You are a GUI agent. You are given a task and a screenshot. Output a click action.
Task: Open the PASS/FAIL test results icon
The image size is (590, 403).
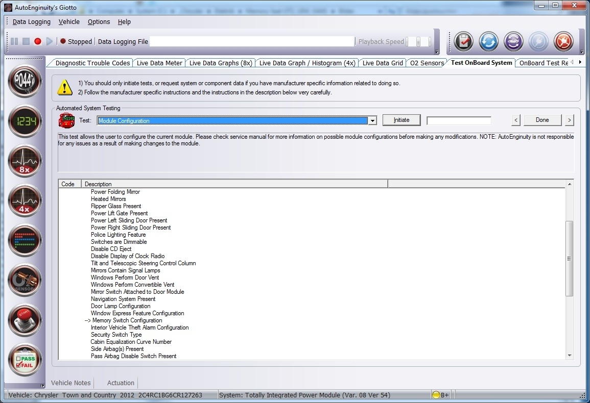[25, 360]
